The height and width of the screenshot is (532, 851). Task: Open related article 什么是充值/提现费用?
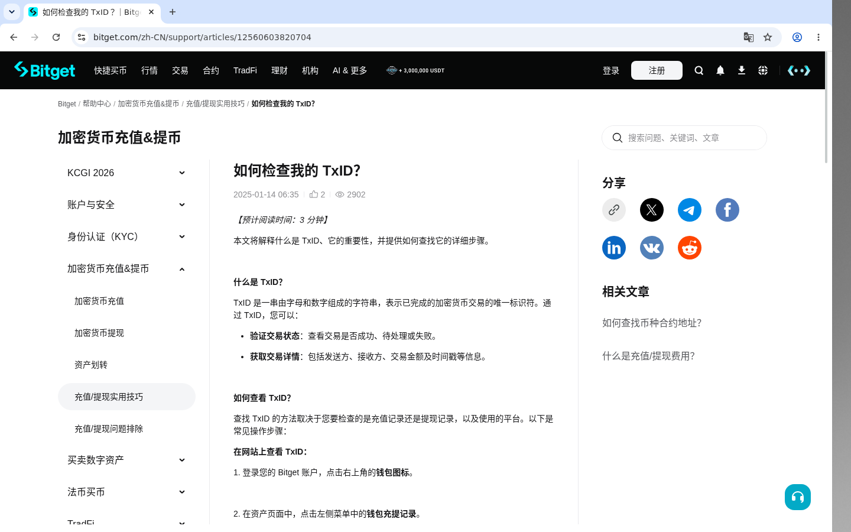(x=648, y=356)
